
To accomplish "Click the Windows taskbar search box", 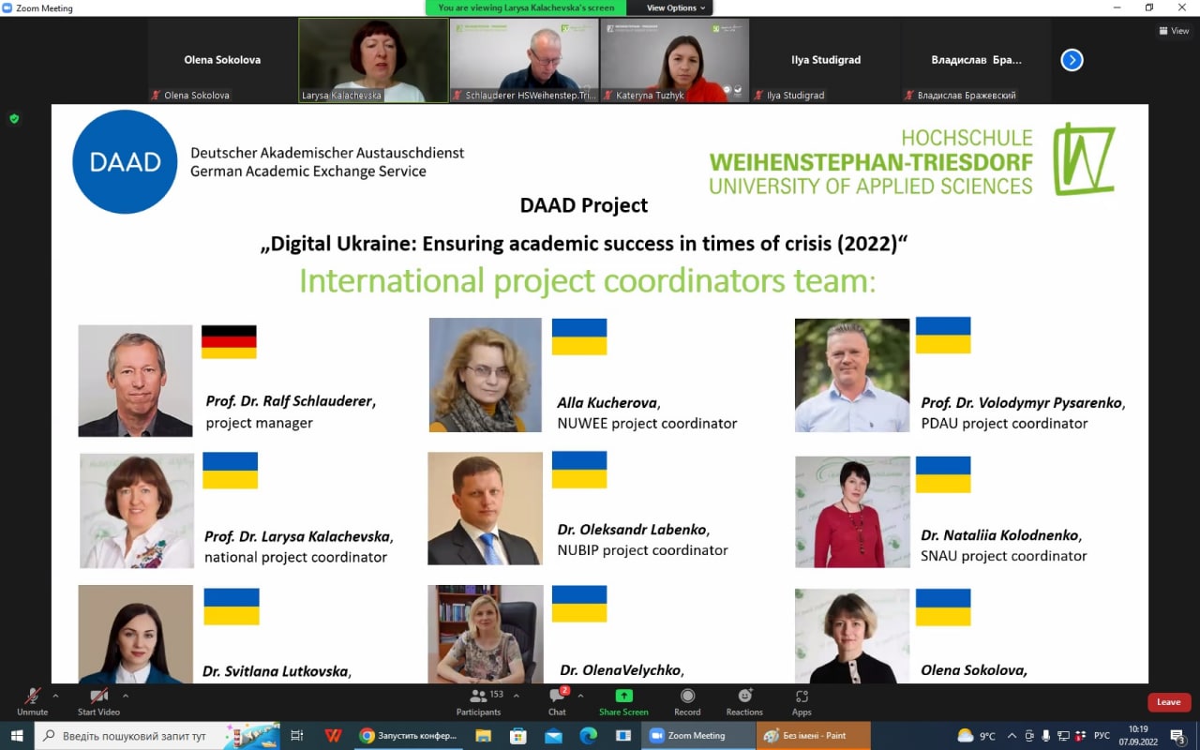I will pos(157,736).
